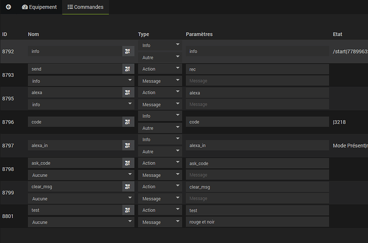The image size is (368, 243).
Task: Click the back arrow icon
Action: (x=8, y=7)
